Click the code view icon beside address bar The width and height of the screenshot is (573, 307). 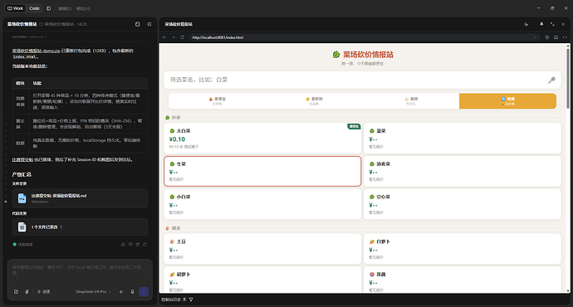pos(565,37)
